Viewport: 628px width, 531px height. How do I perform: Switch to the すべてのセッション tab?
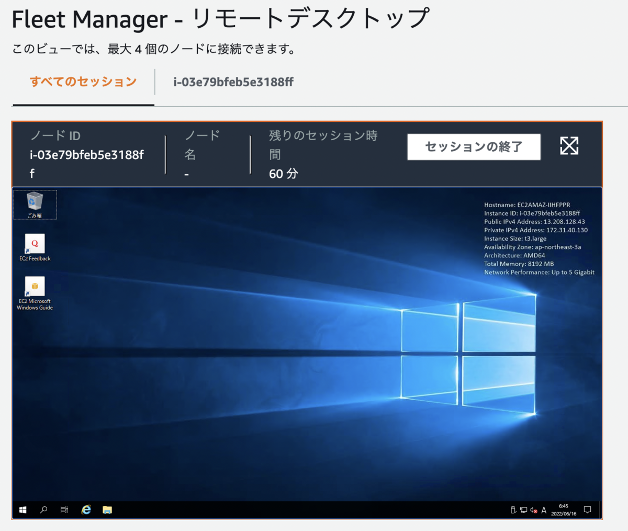tap(83, 82)
